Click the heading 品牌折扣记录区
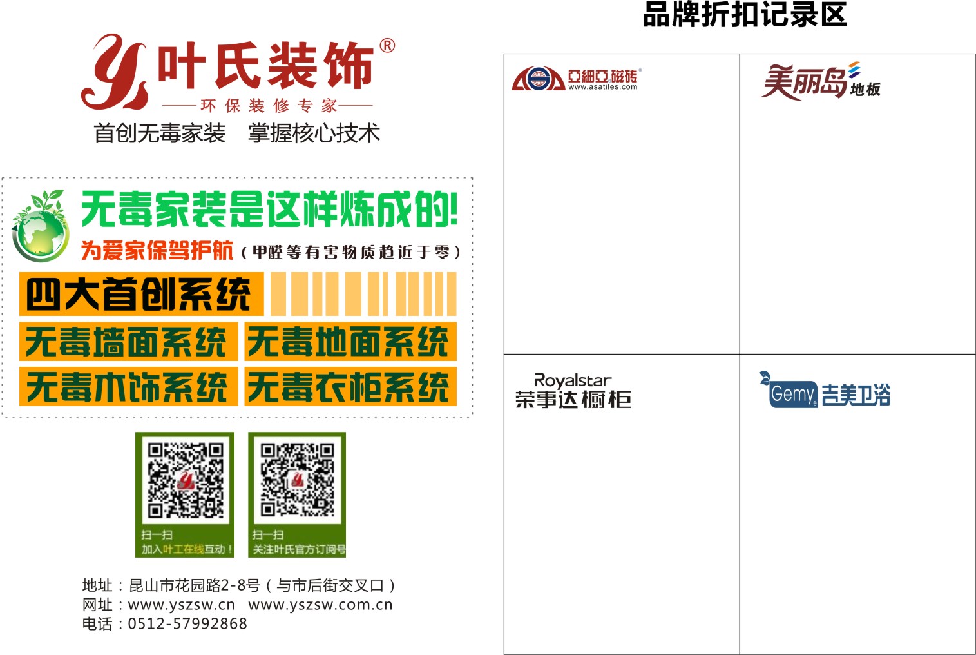 745,14
